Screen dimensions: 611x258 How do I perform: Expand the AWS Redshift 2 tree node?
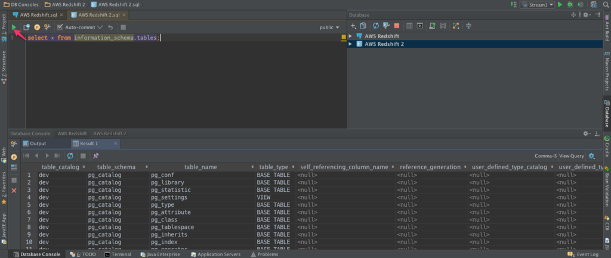click(x=350, y=44)
